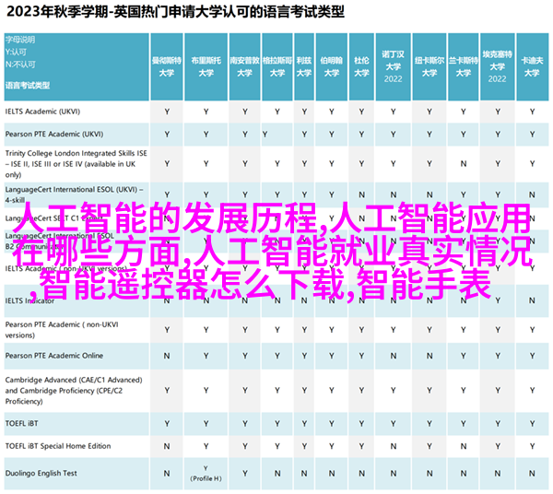Click the Y for TOEFL Home Edition under 埃克塞特大学

[498, 446]
